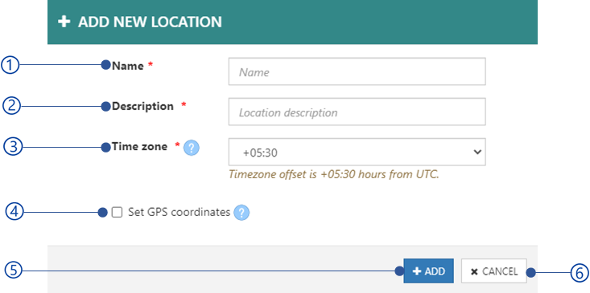Click the 'Set GPS coordinates' label text
This screenshot has width=590, height=293.
pos(179,213)
